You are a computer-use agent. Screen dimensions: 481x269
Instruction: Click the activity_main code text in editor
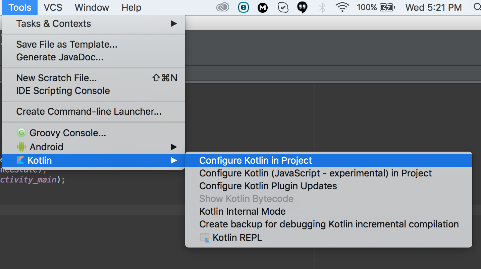(x=28, y=180)
